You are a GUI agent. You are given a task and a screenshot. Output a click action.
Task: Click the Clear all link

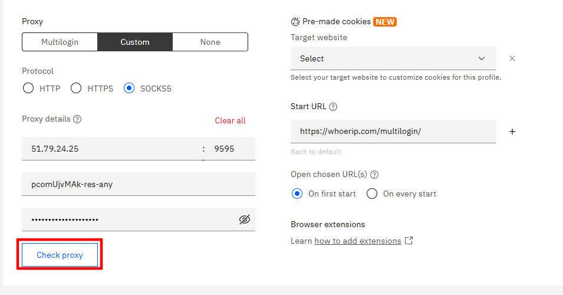click(230, 120)
